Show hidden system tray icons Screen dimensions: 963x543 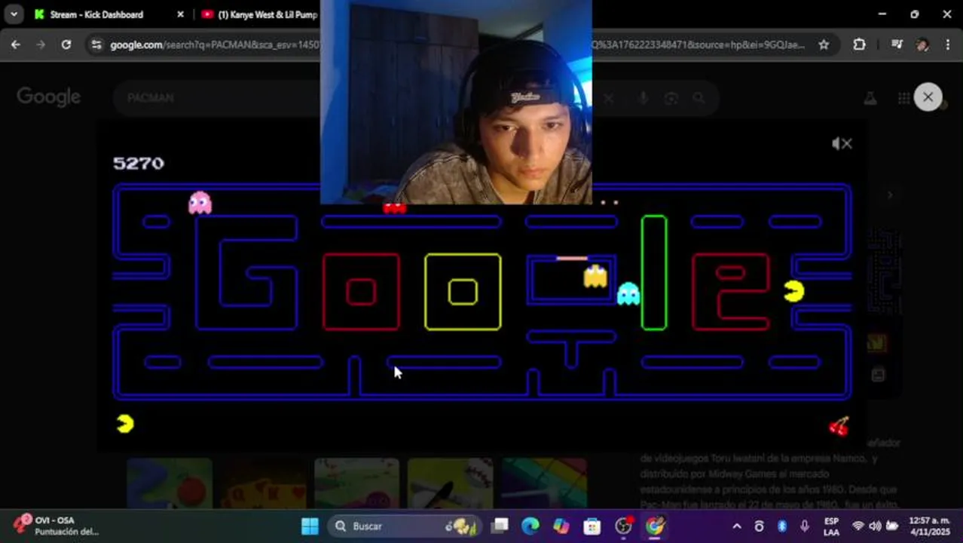coord(736,526)
